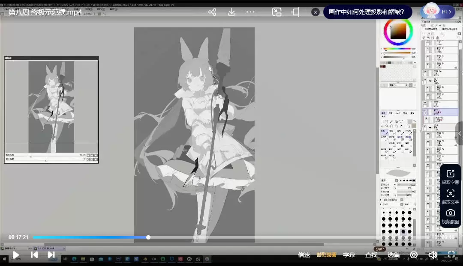Take a video screenshot with 视频截图

[x=450, y=216]
